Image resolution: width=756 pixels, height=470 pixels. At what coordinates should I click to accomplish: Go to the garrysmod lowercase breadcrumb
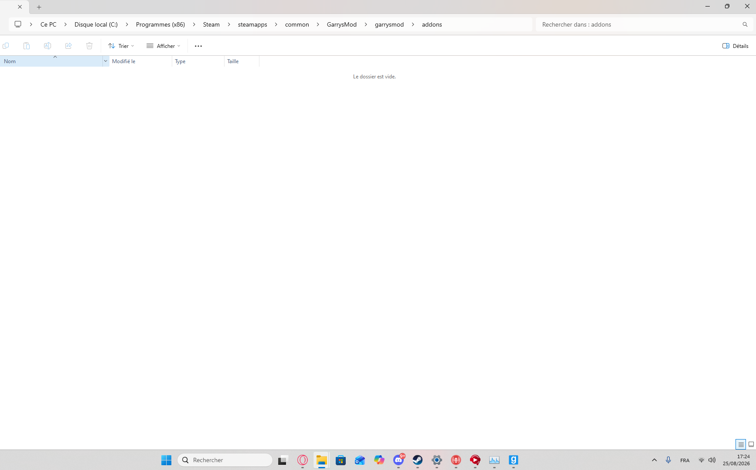(389, 24)
